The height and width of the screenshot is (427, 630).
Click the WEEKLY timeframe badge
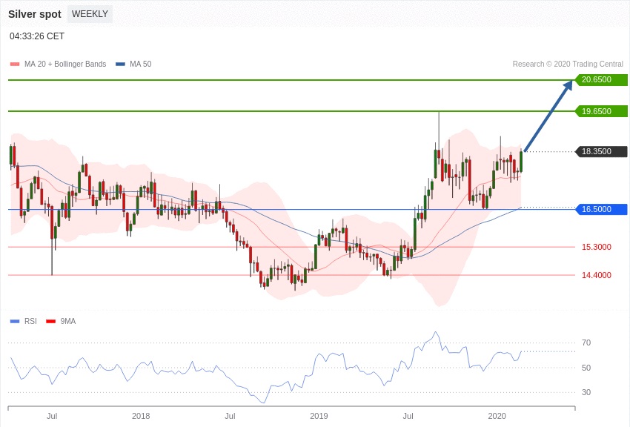tap(90, 14)
